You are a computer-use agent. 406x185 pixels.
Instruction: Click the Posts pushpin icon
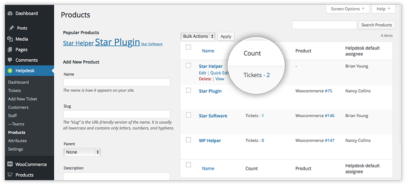click(x=10, y=28)
